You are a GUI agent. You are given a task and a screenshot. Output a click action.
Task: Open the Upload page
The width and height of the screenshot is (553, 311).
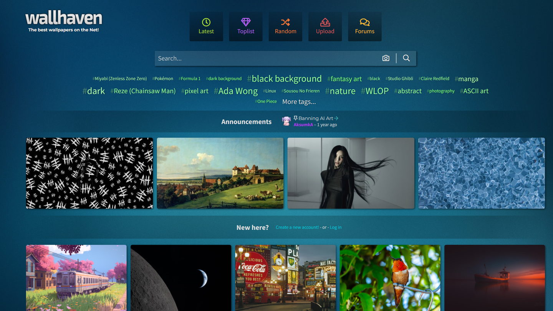click(x=325, y=26)
